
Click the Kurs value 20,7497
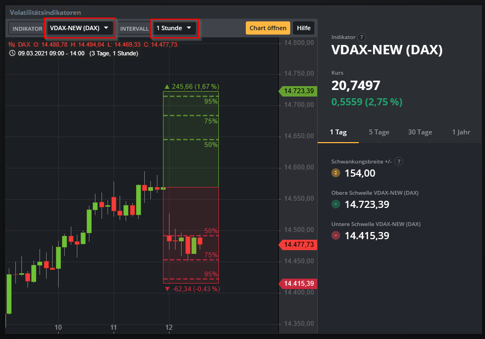356,86
